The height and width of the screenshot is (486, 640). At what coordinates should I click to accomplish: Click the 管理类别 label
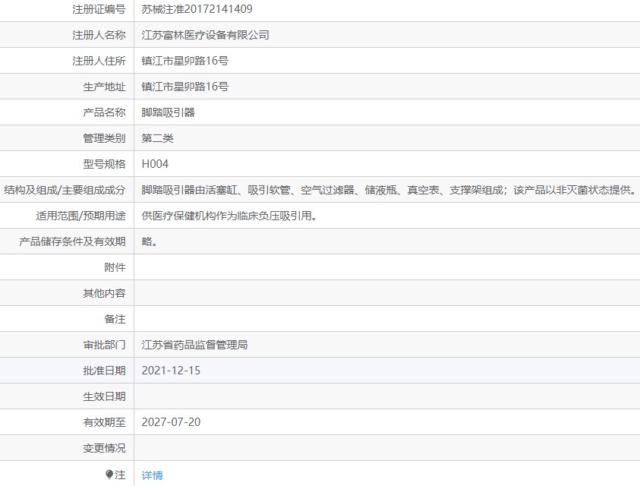(x=105, y=138)
